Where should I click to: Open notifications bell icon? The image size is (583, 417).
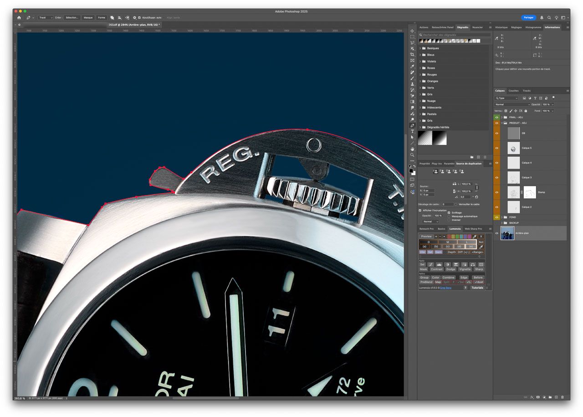[542, 17]
